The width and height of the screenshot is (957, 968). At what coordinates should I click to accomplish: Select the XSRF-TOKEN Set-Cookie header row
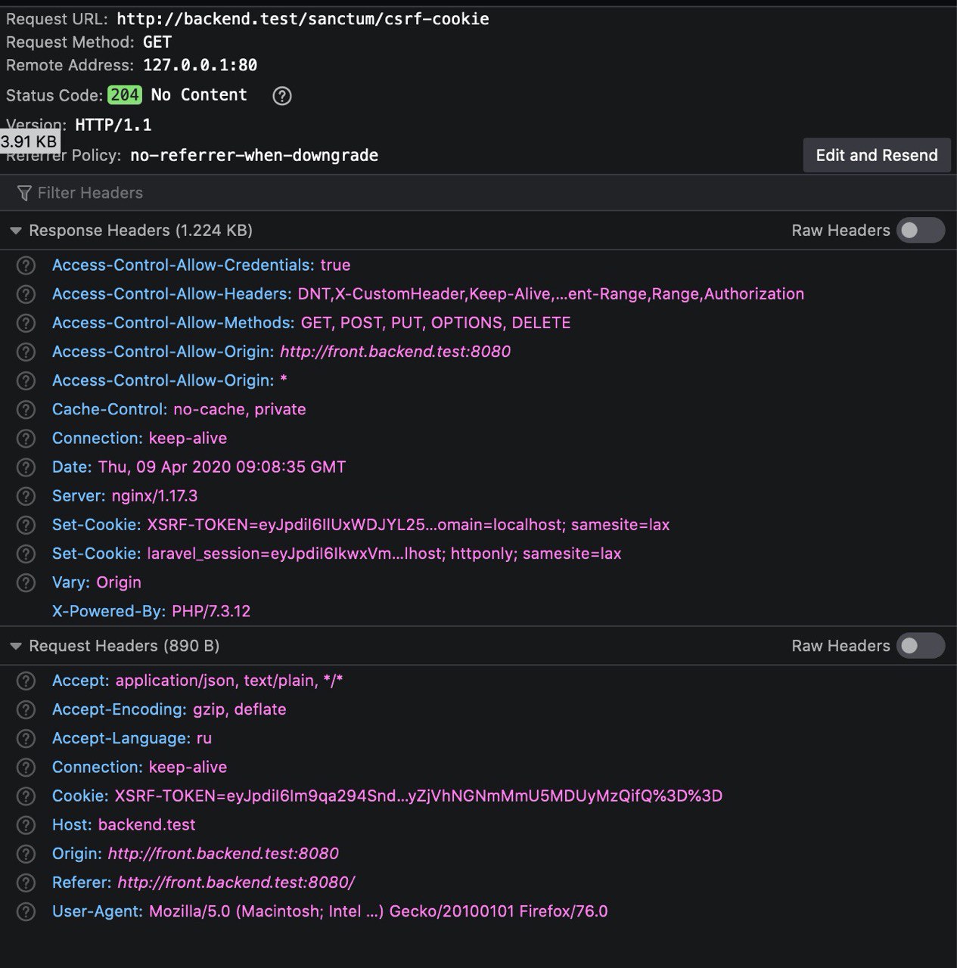click(x=361, y=525)
